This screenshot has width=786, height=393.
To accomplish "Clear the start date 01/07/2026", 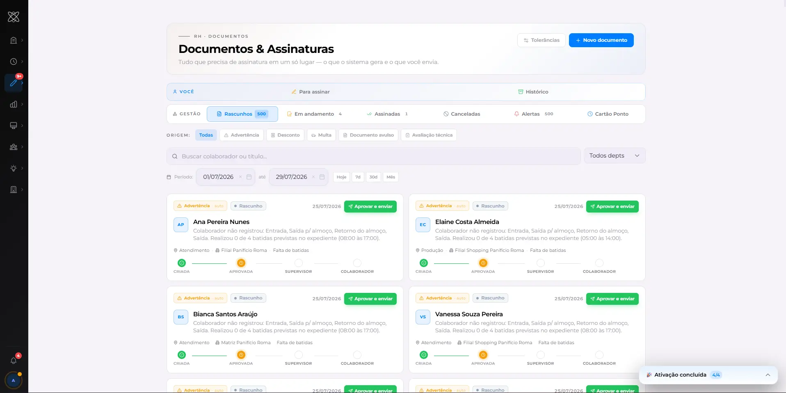I will point(240,177).
